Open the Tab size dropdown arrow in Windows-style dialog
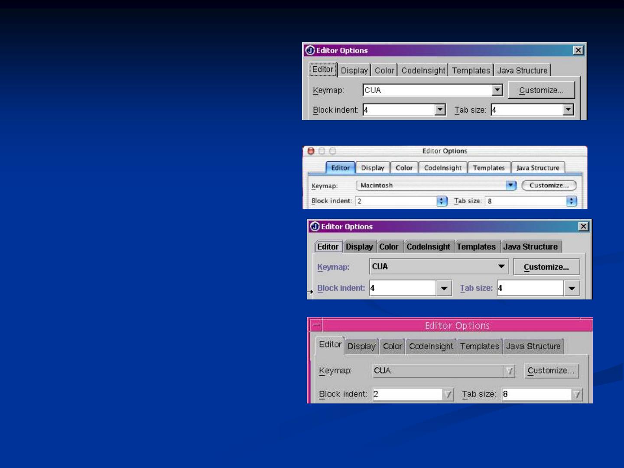The height and width of the screenshot is (468, 624). tap(568, 110)
